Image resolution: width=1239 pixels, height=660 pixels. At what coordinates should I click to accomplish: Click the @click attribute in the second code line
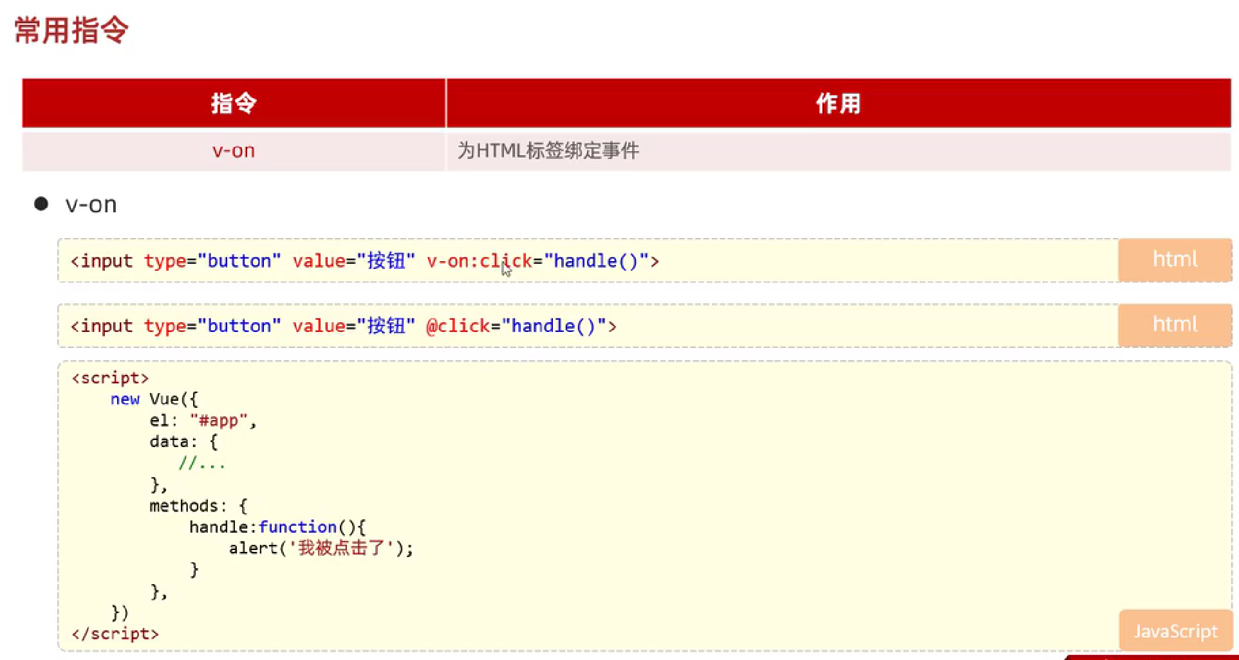click(x=458, y=326)
